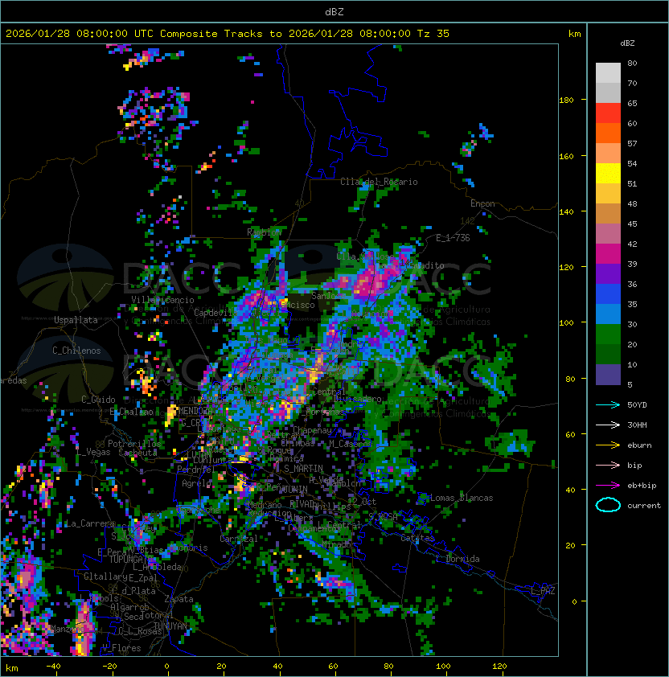Pick the red 60–65 dBZ swatch
The height and width of the screenshot is (677, 669).
(x=608, y=113)
